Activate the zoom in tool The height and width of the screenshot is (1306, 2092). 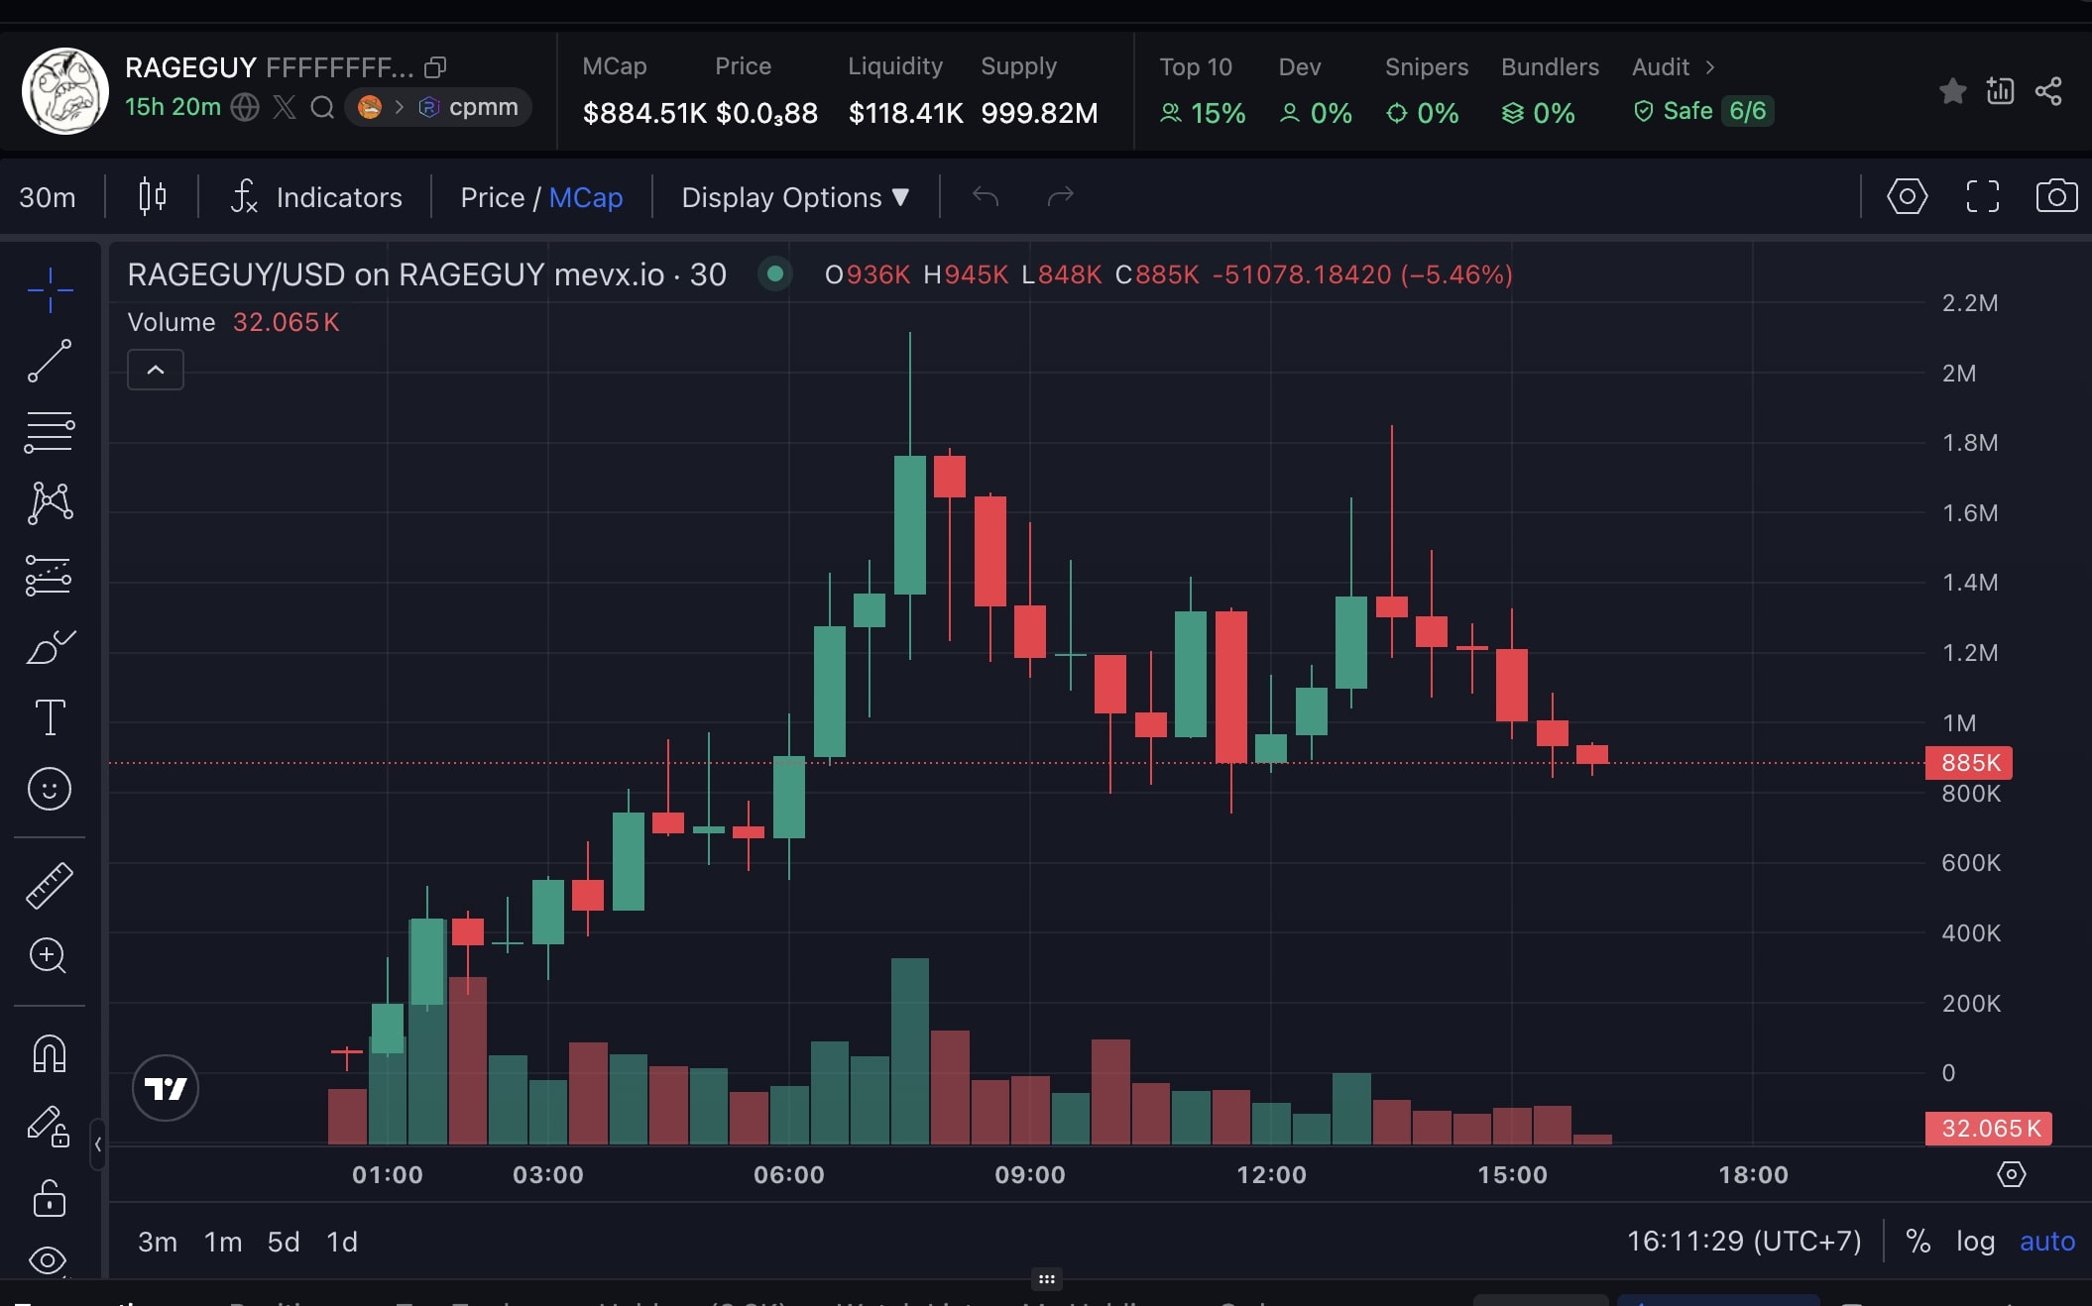pyautogui.click(x=48, y=955)
